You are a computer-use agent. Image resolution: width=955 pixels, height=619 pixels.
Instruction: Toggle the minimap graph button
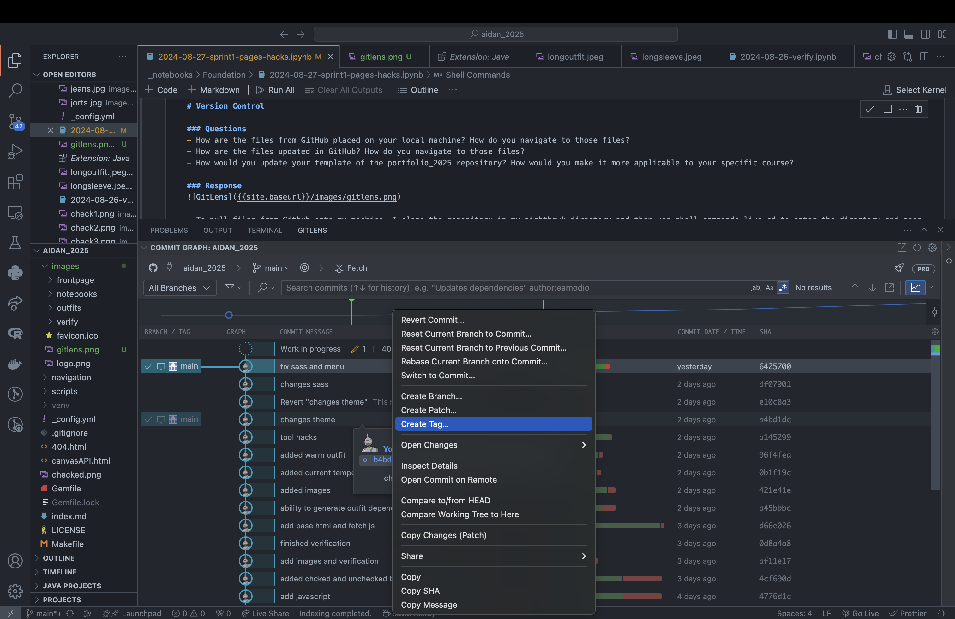(x=915, y=288)
